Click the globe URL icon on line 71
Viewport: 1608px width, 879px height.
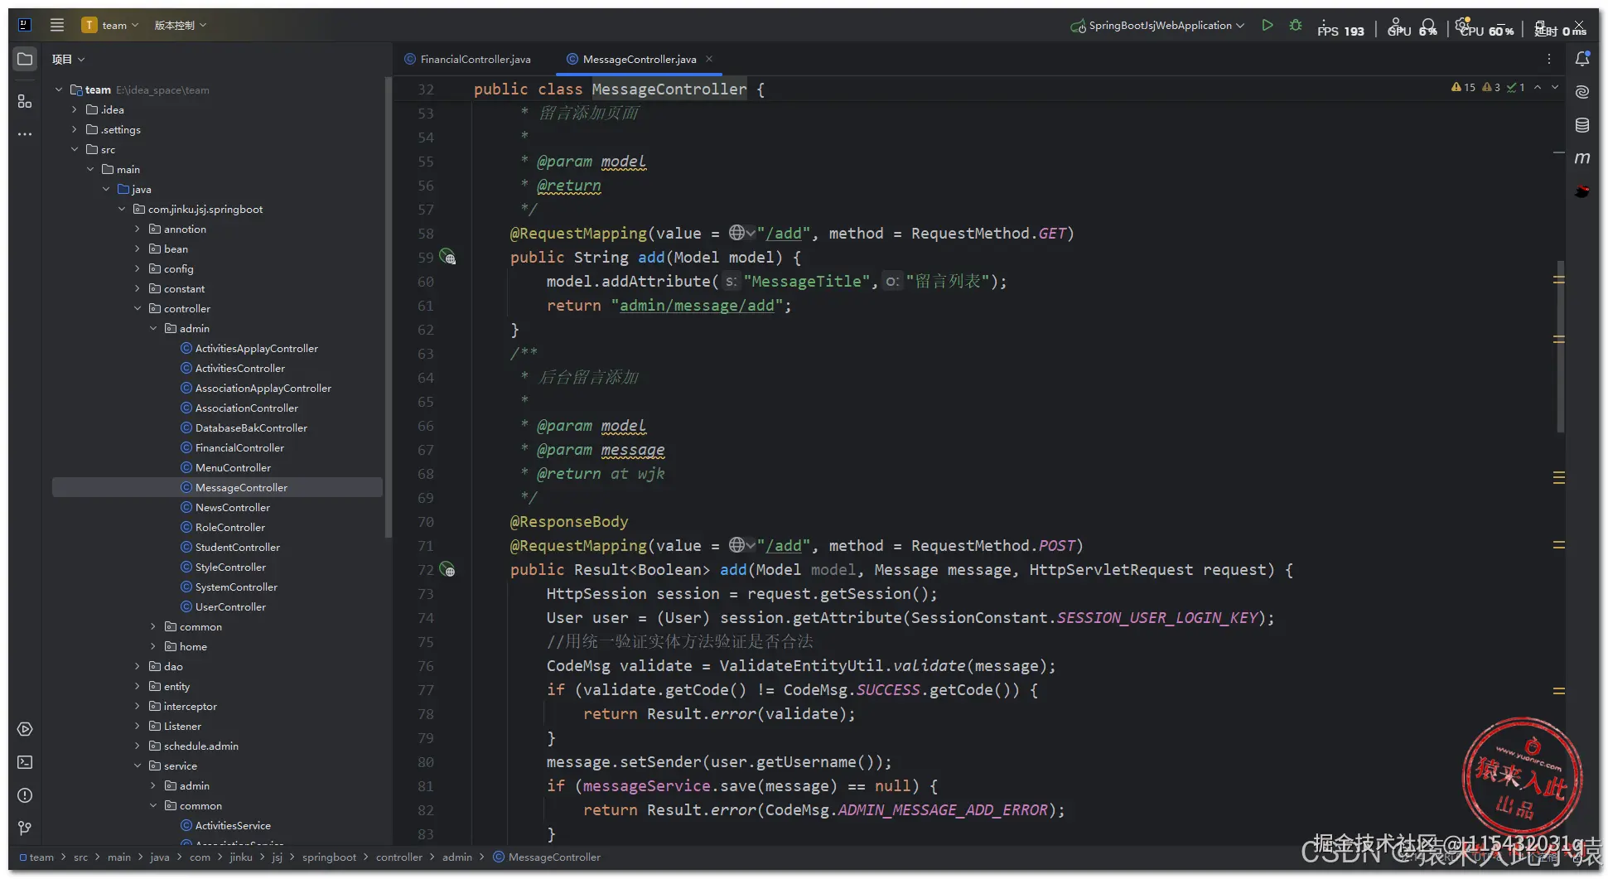point(736,545)
